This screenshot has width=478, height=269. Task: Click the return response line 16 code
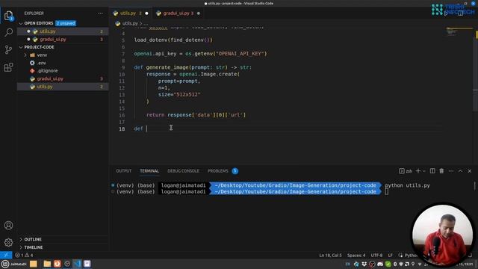[196, 115]
